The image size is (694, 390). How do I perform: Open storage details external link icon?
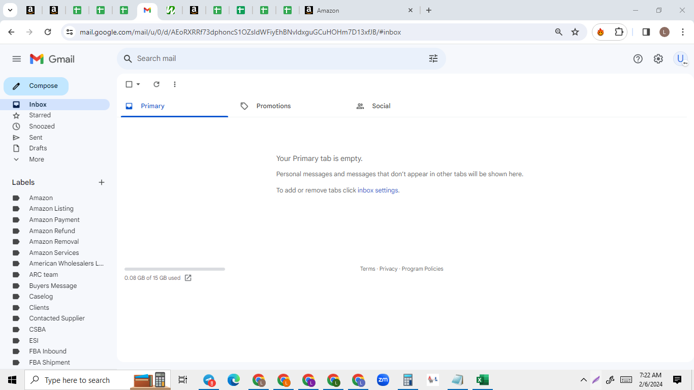[188, 278]
